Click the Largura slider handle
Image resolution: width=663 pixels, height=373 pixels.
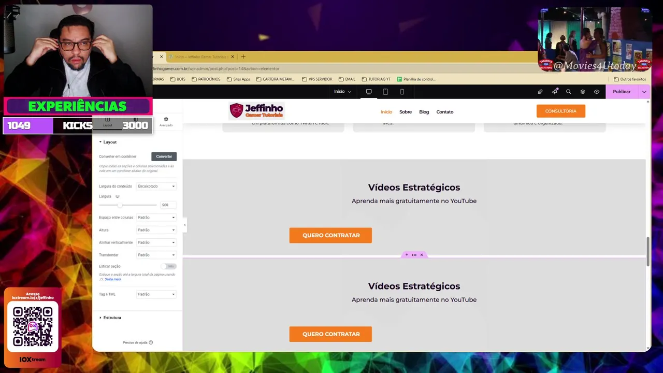[120, 205]
